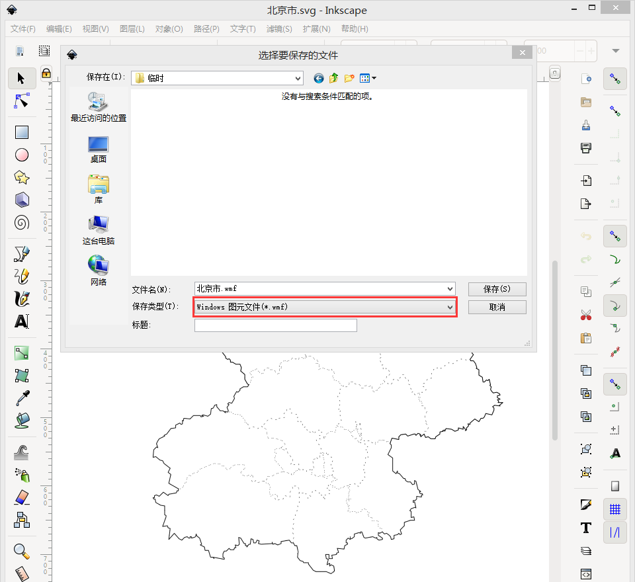Screen dimensions: 635x582
Task: Click the Print document icon
Action: pyautogui.click(x=585, y=148)
